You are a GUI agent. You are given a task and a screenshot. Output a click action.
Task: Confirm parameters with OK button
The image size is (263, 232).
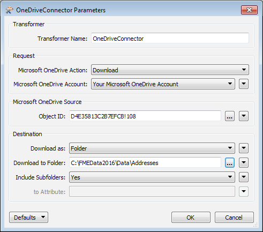191,218
